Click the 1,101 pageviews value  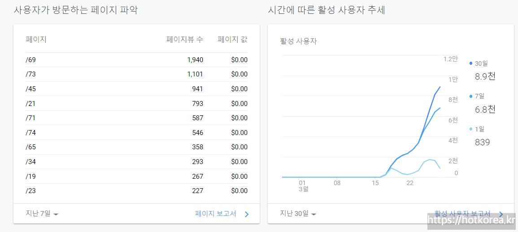(x=195, y=74)
